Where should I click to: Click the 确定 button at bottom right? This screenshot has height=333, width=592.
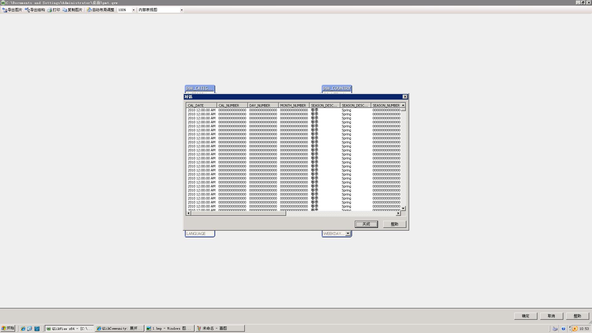click(526, 316)
